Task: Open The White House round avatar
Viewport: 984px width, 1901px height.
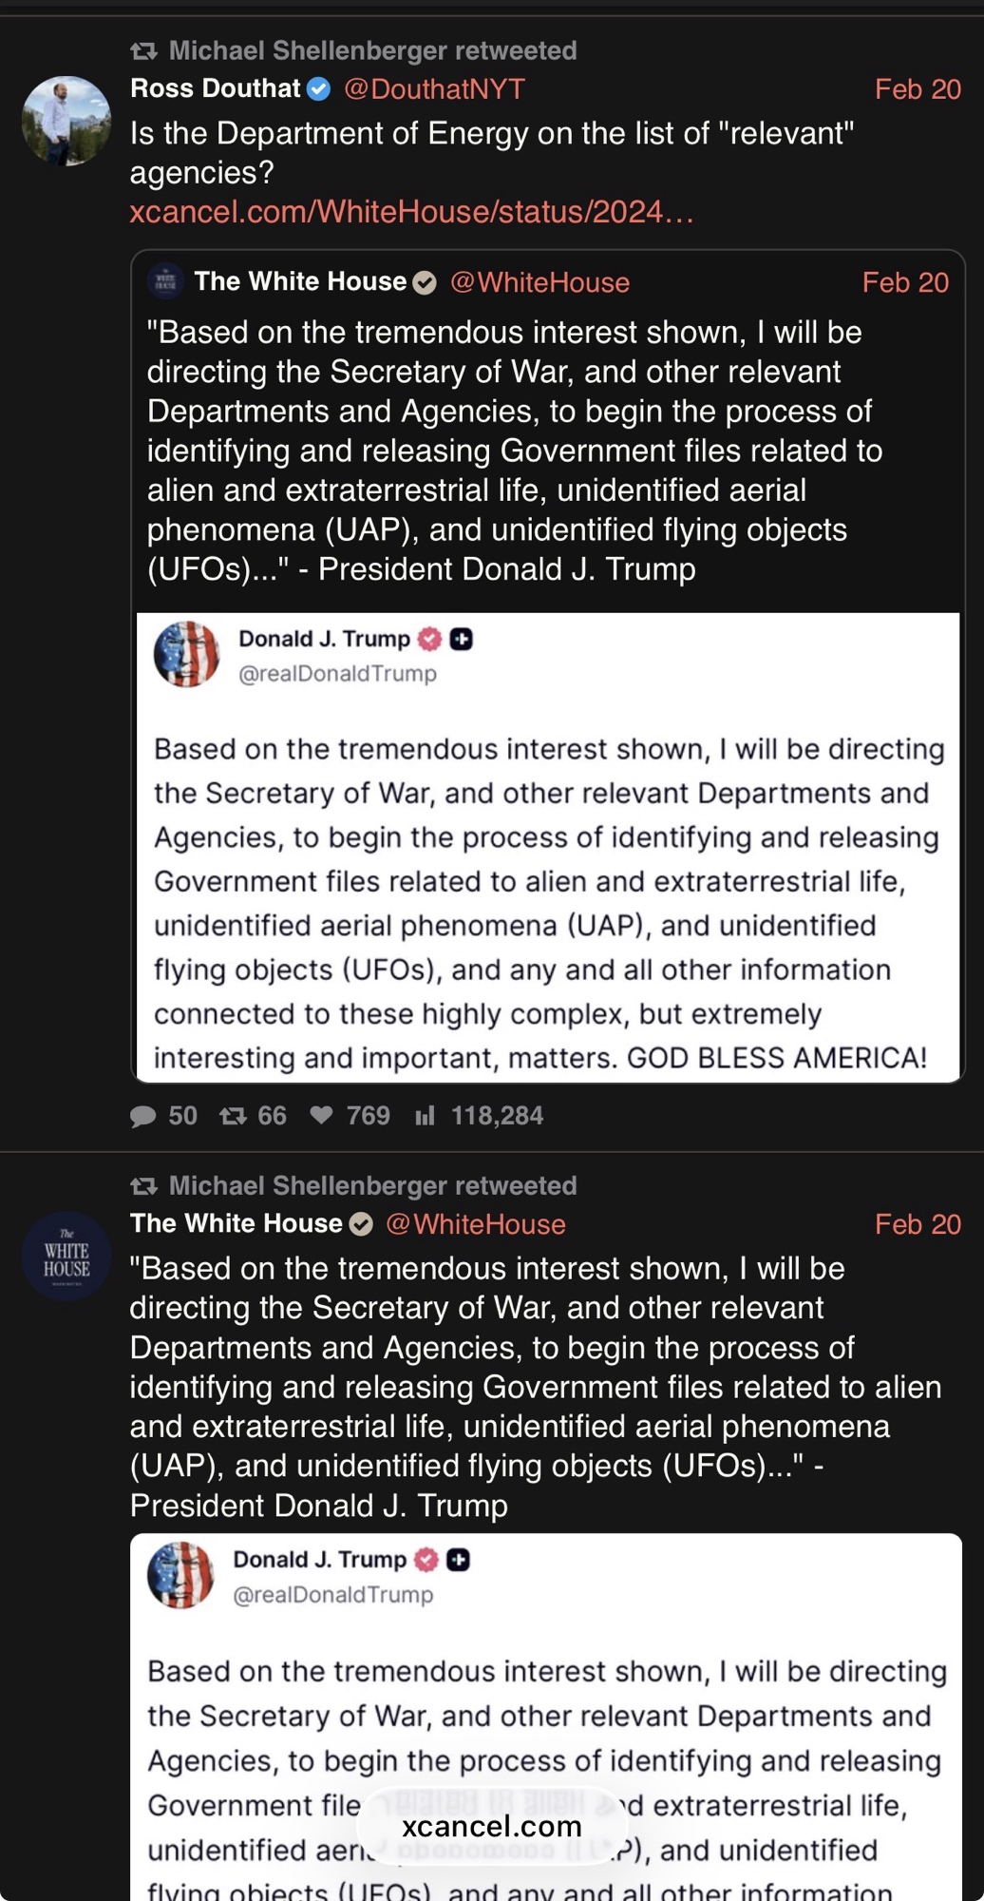Action: (x=66, y=1256)
